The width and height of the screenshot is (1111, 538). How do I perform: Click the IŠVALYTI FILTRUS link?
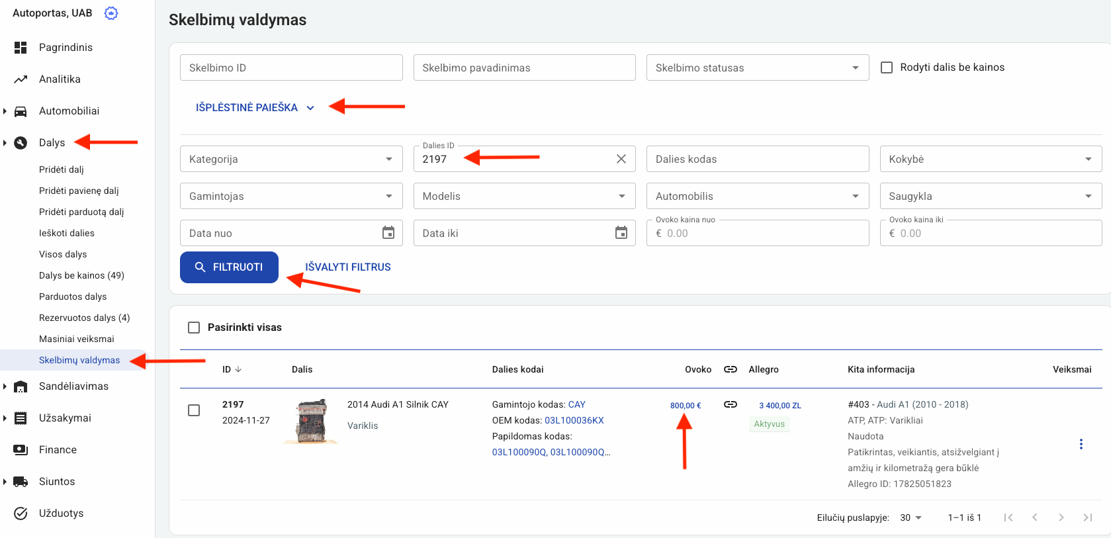click(347, 267)
